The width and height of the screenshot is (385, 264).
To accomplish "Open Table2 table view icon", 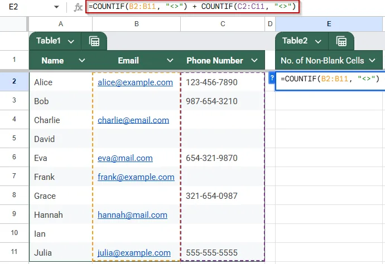I will [341, 41].
